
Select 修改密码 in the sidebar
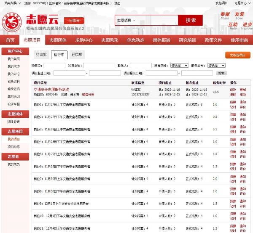13,89
